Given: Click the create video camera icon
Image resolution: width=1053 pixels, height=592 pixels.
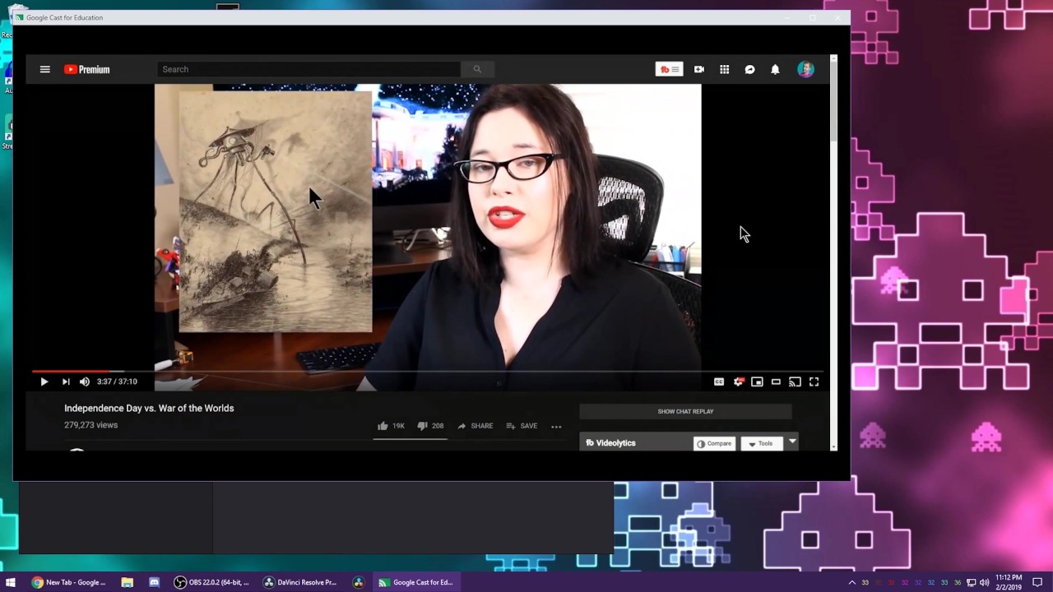Looking at the screenshot, I should point(698,70).
